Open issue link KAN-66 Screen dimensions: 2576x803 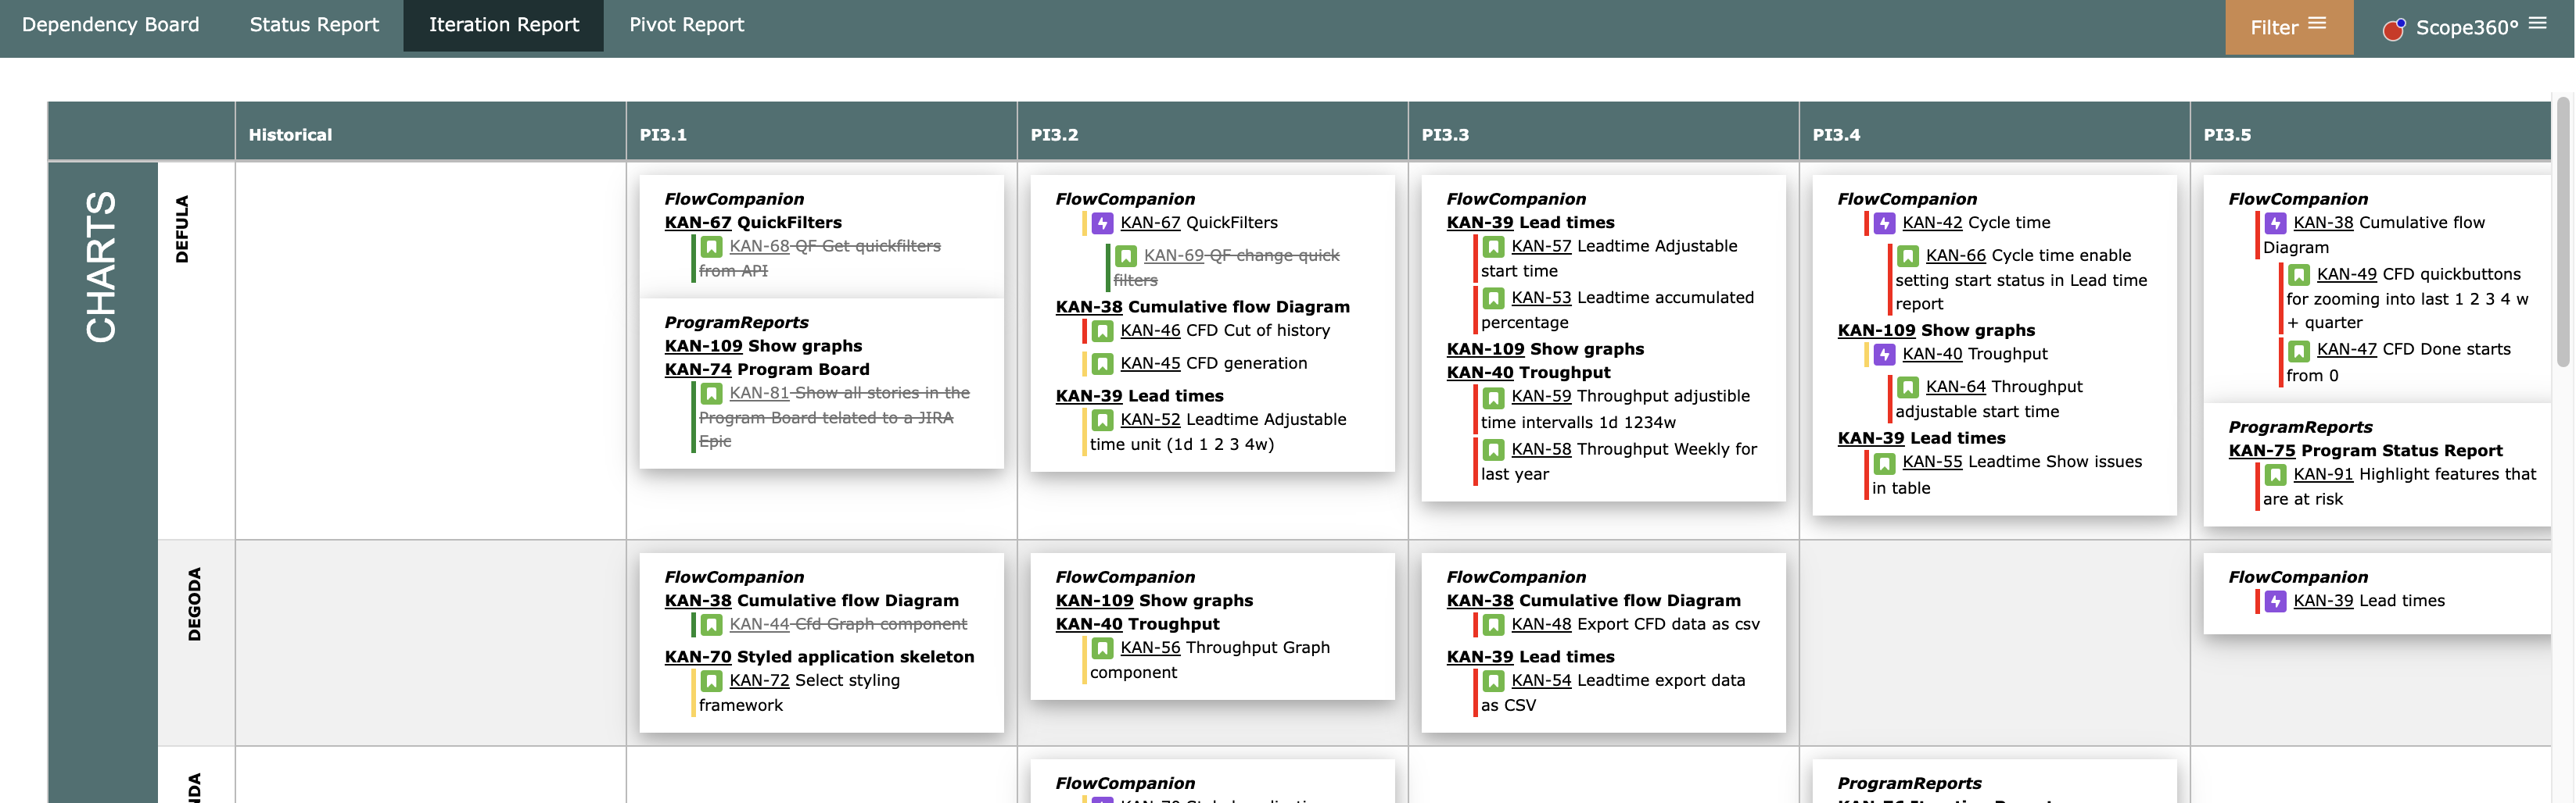pyautogui.click(x=1955, y=255)
